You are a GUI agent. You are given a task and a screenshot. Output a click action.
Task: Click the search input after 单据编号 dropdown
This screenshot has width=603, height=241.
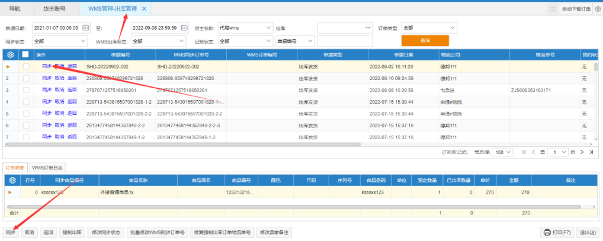(345, 40)
